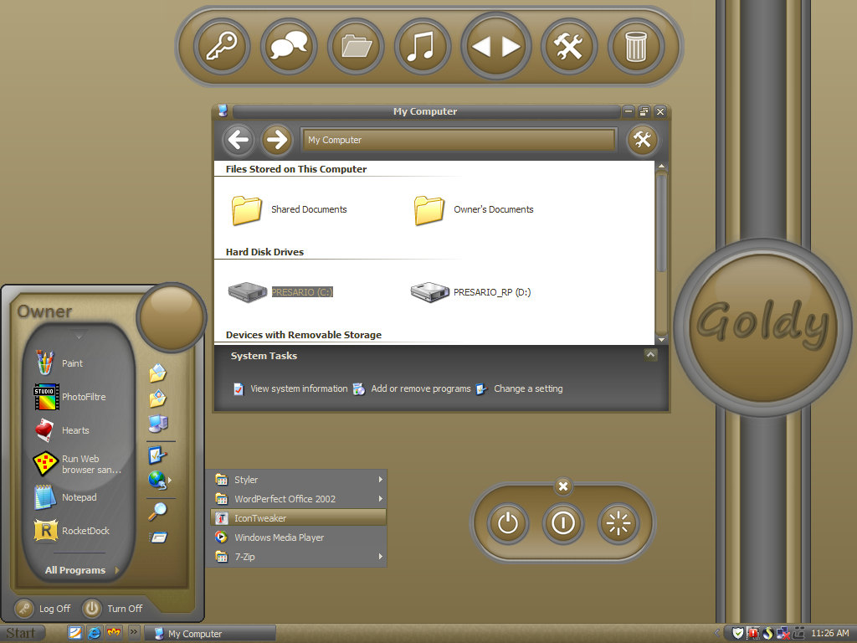Expand quick launch overflow chevron

[134, 632]
